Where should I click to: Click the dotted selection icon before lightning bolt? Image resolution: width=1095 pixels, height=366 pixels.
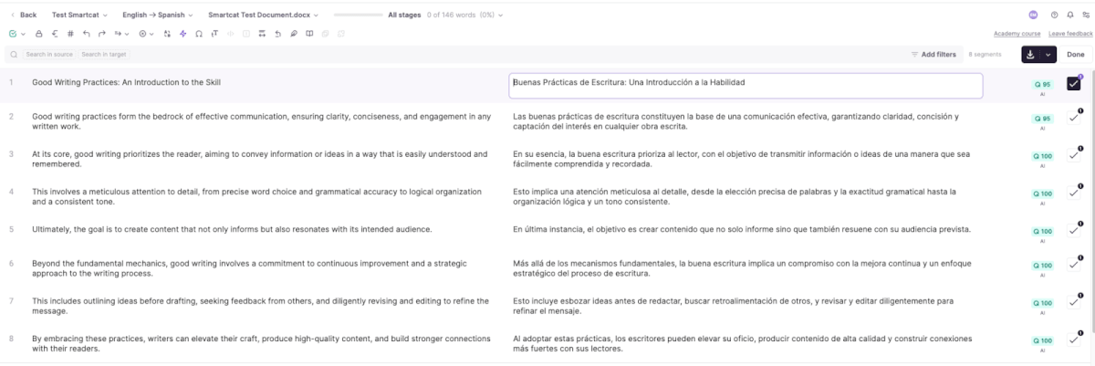pos(167,34)
